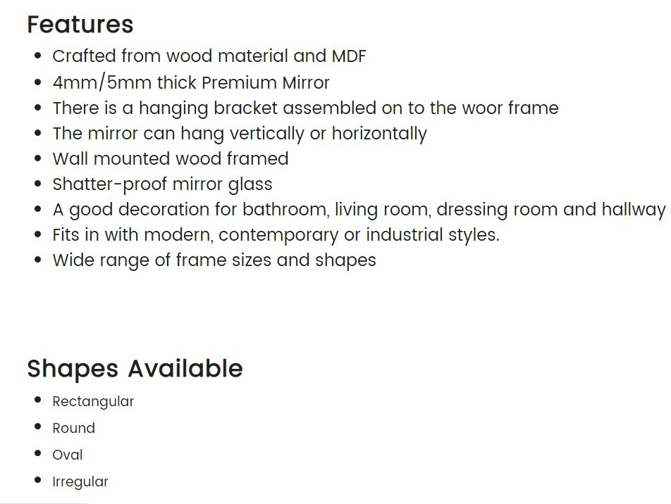Click the Shapes Available heading
The width and height of the screenshot is (671, 504).
[x=135, y=368]
